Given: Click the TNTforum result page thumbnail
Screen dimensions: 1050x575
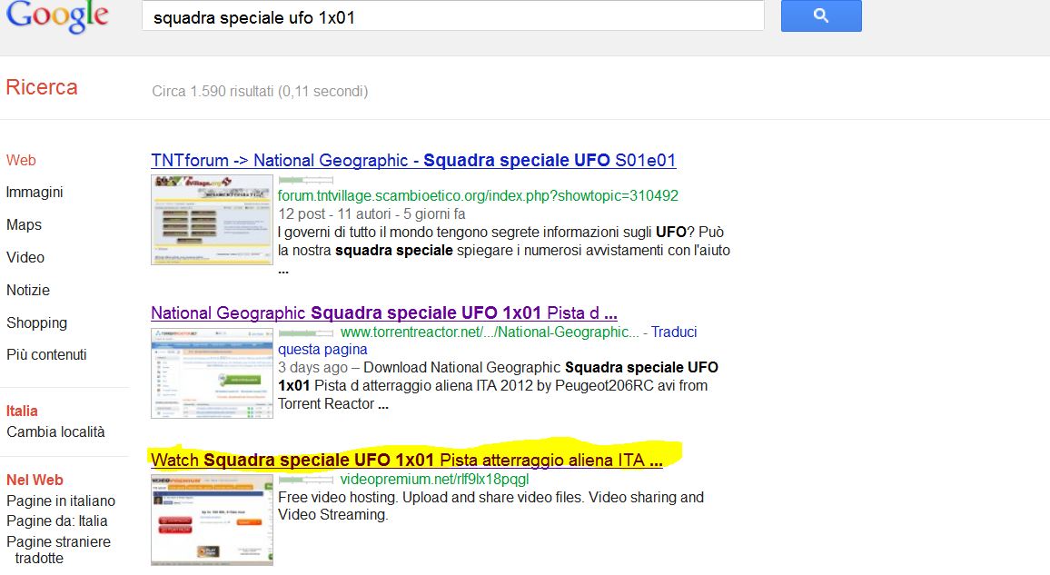Looking at the screenshot, I should pyautogui.click(x=212, y=220).
